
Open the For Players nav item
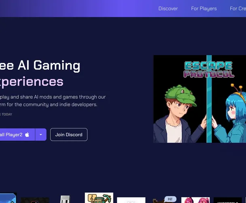coord(204,9)
